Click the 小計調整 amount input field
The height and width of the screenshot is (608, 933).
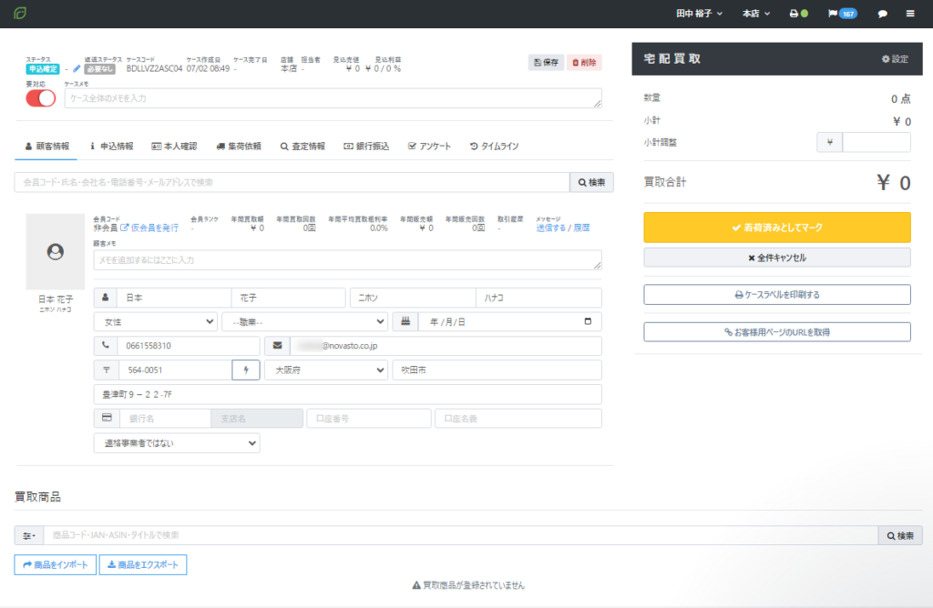tap(877, 142)
